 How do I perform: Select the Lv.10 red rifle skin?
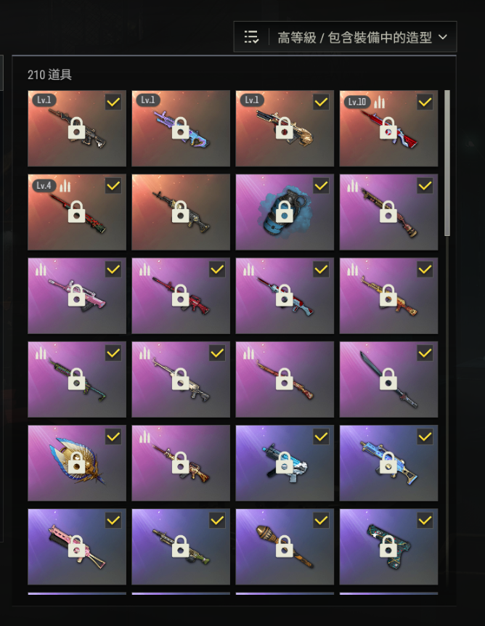tap(388, 128)
